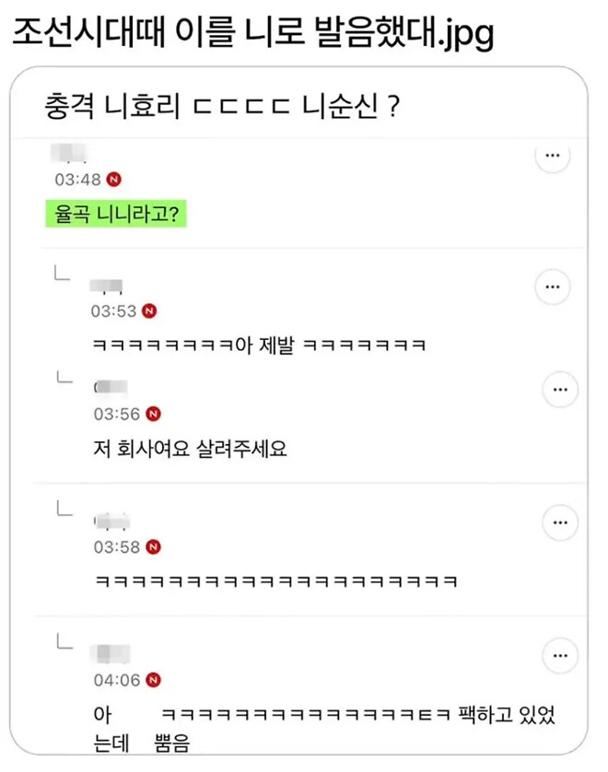The height and width of the screenshot is (772, 608).
Task: Open the more options icon for the 03:56 reply
Action: pyautogui.click(x=560, y=390)
